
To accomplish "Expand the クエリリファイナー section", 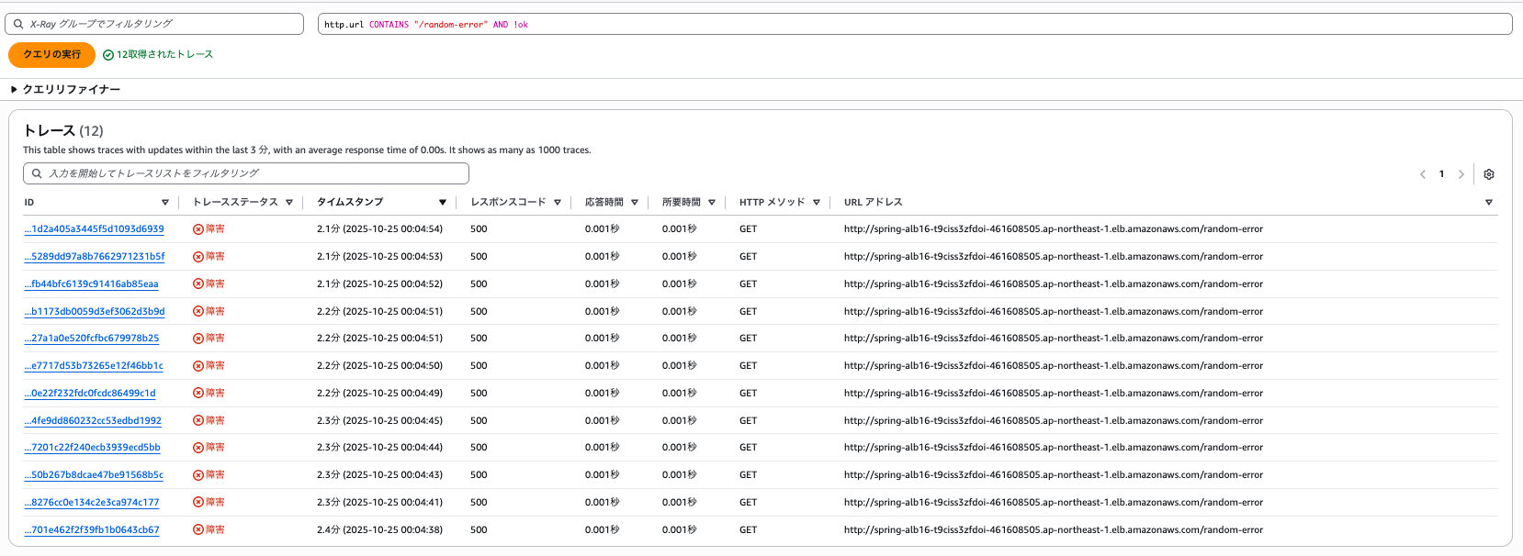I will pyautogui.click(x=66, y=89).
